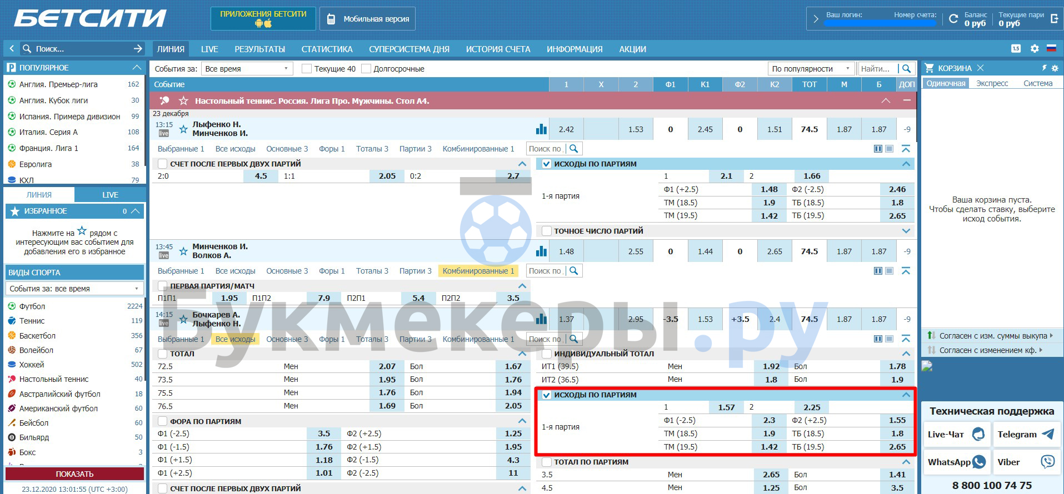1064x494 pixels.
Task: Click the statistics bar chart icon for Лыфенко–Минченков
Action: point(541,129)
